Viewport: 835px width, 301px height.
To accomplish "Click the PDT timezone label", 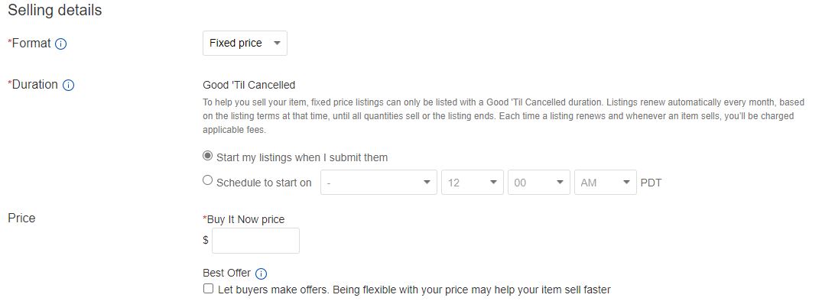I will 651,183.
